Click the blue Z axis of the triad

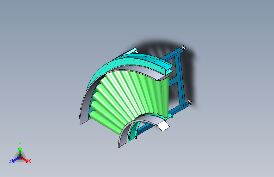click(x=16, y=159)
